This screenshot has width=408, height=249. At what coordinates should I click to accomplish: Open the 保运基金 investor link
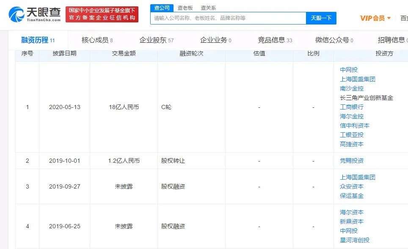tap(352, 196)
